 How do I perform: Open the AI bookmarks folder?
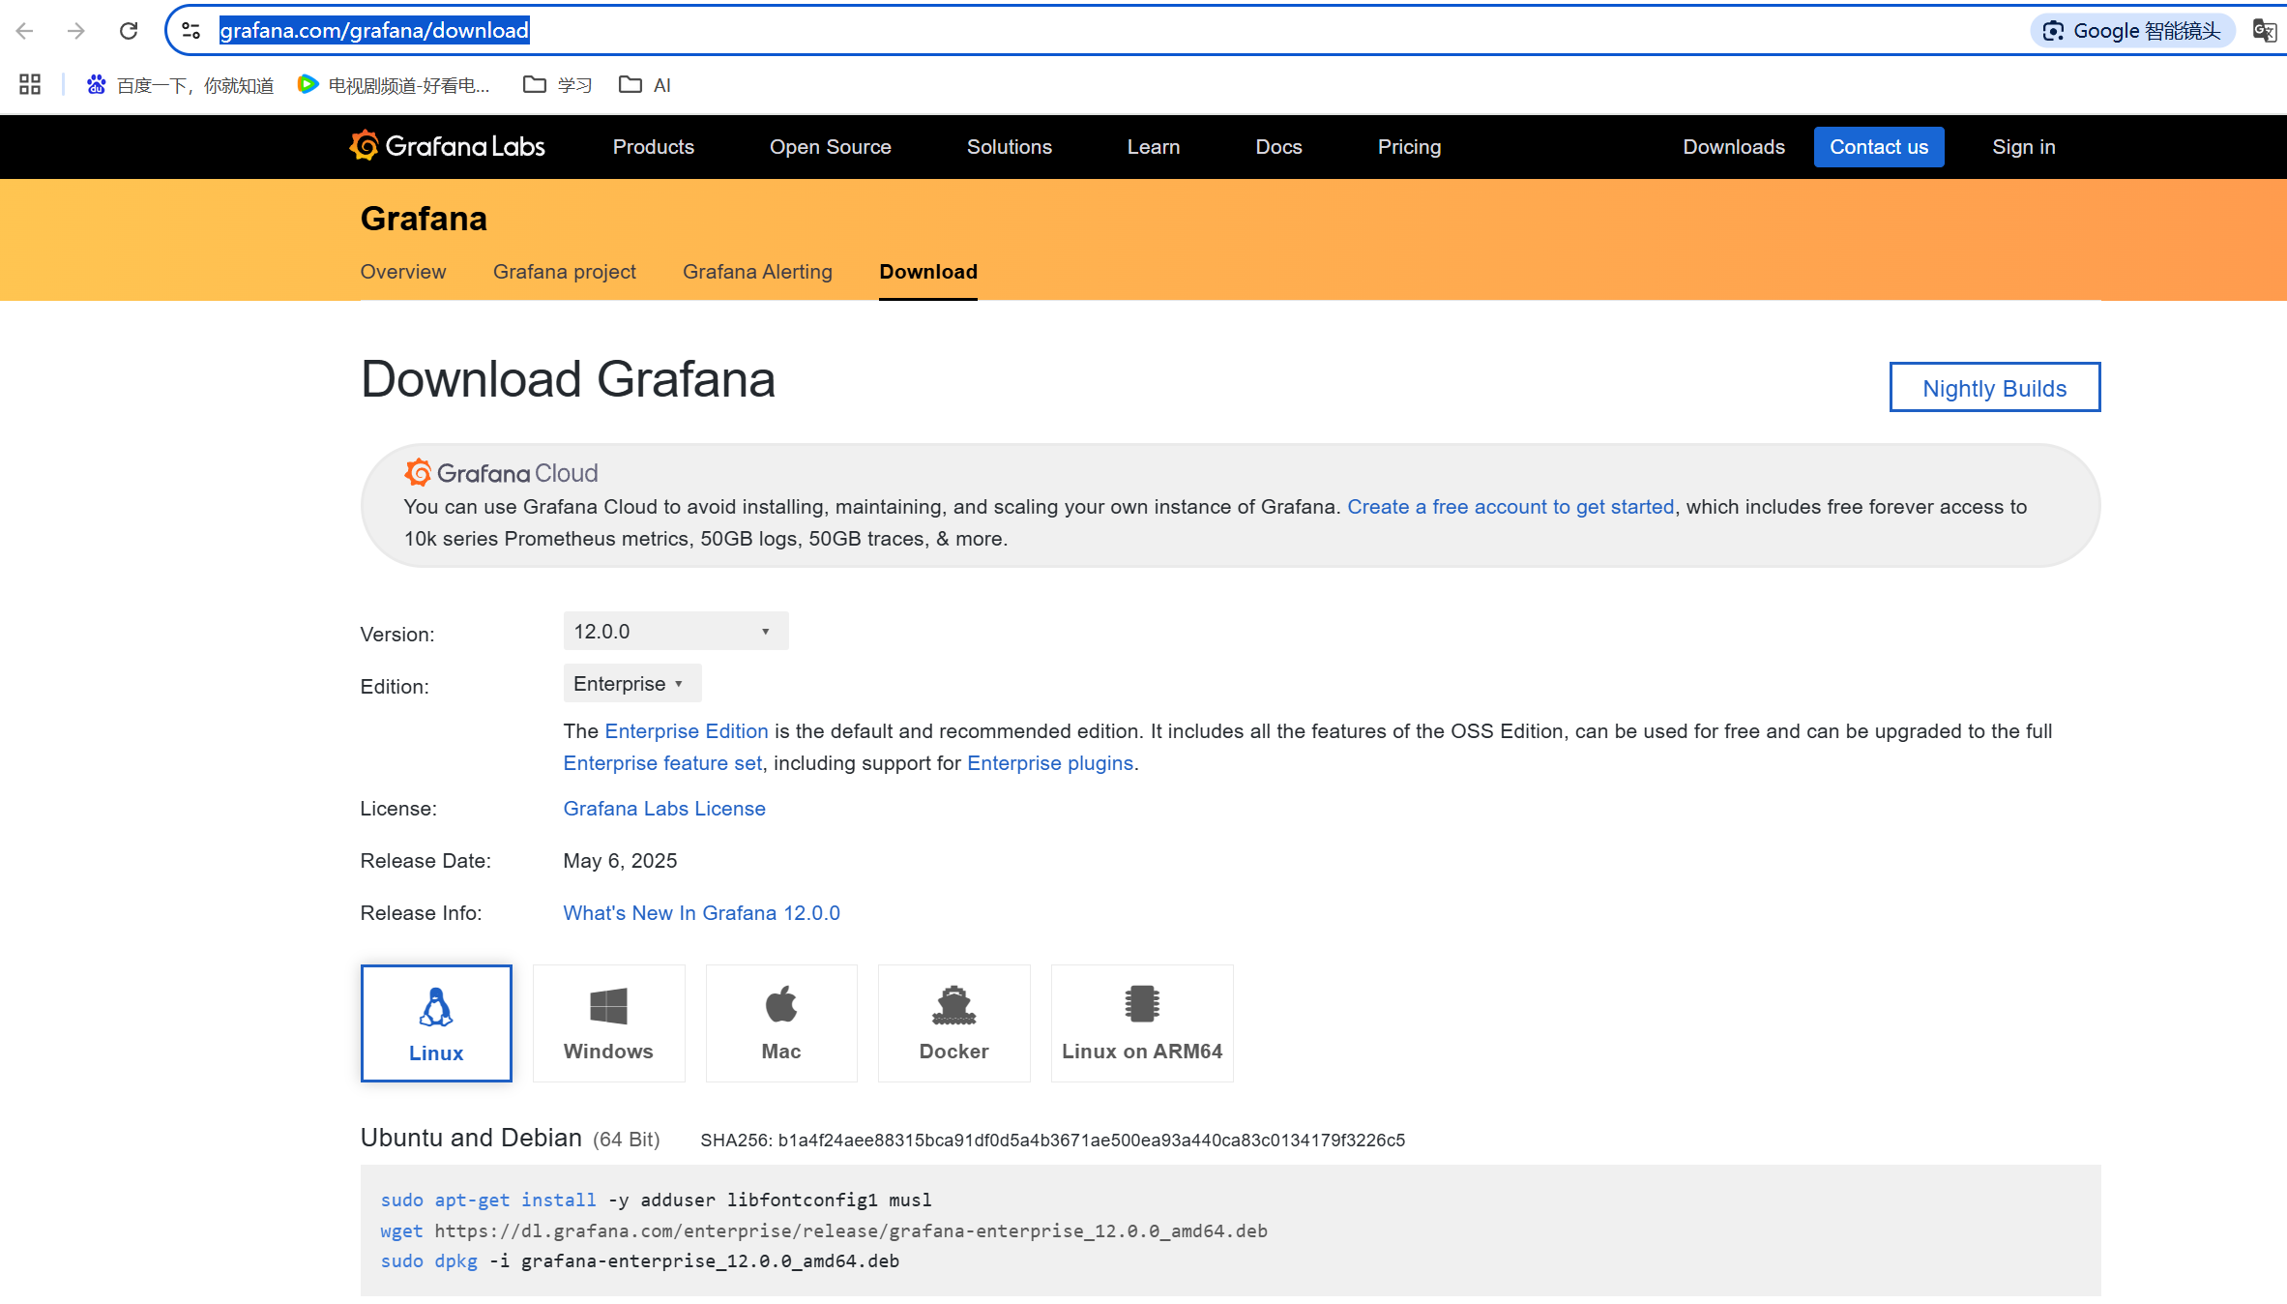(645, 85)
